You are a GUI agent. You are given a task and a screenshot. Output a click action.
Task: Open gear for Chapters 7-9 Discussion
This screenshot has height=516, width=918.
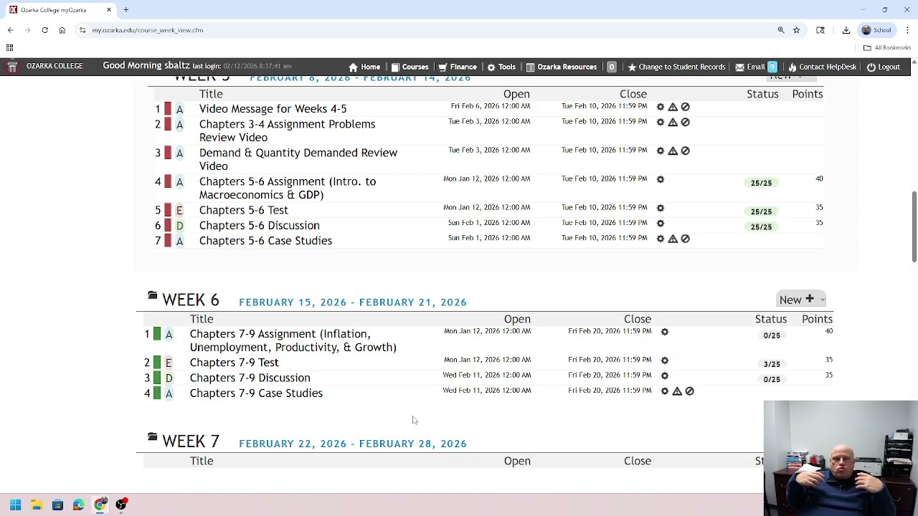pos(665,376)
